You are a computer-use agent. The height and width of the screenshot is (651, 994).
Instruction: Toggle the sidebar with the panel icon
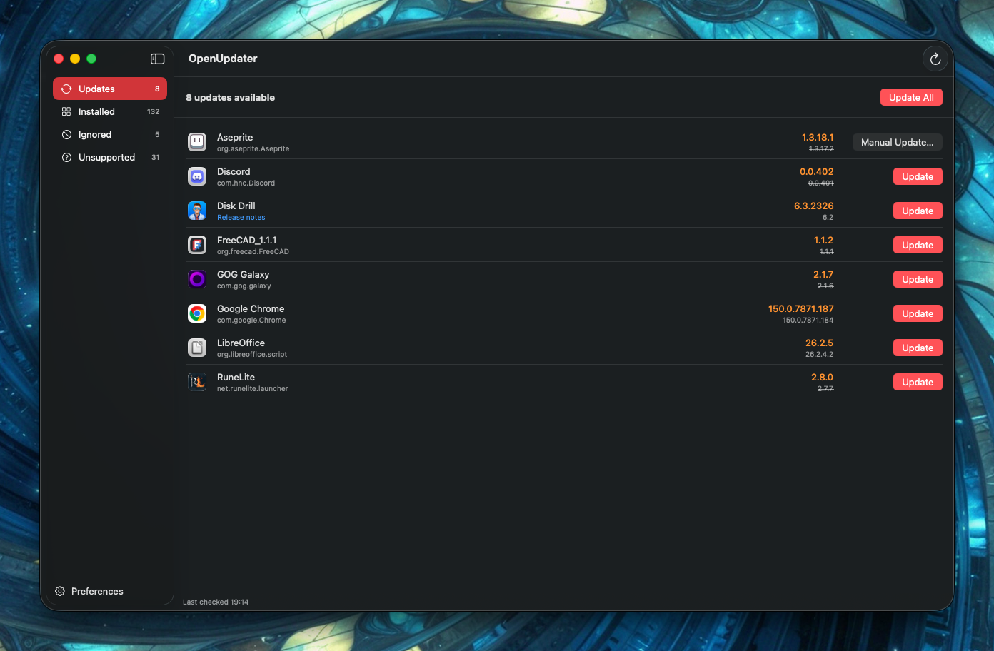coord(157,59)
